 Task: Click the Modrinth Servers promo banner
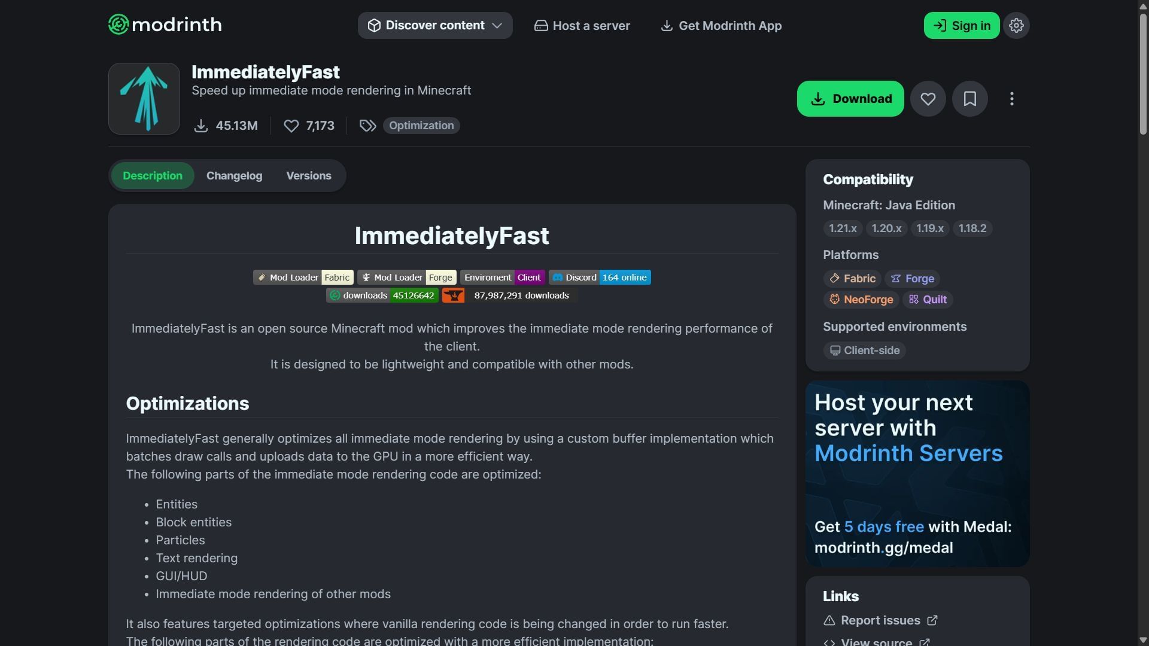917,474
